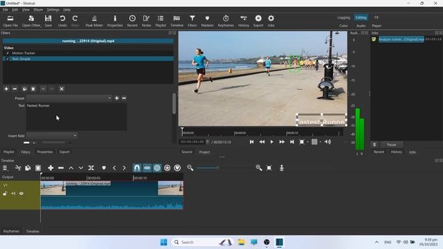The height and width of the screenshot is (249, 443).
Task: Switch to Keyframes bottom tab
Action: point(11,231)
